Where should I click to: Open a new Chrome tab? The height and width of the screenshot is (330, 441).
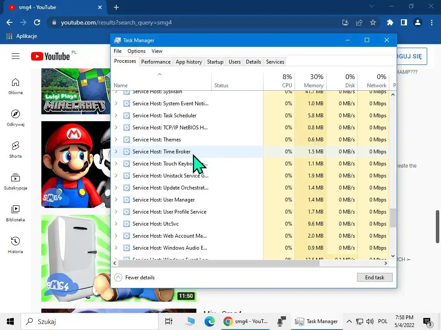[x=116, y=7]
